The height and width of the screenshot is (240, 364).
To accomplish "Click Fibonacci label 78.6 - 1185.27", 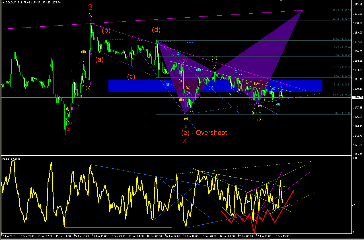I will click(342, 55).
